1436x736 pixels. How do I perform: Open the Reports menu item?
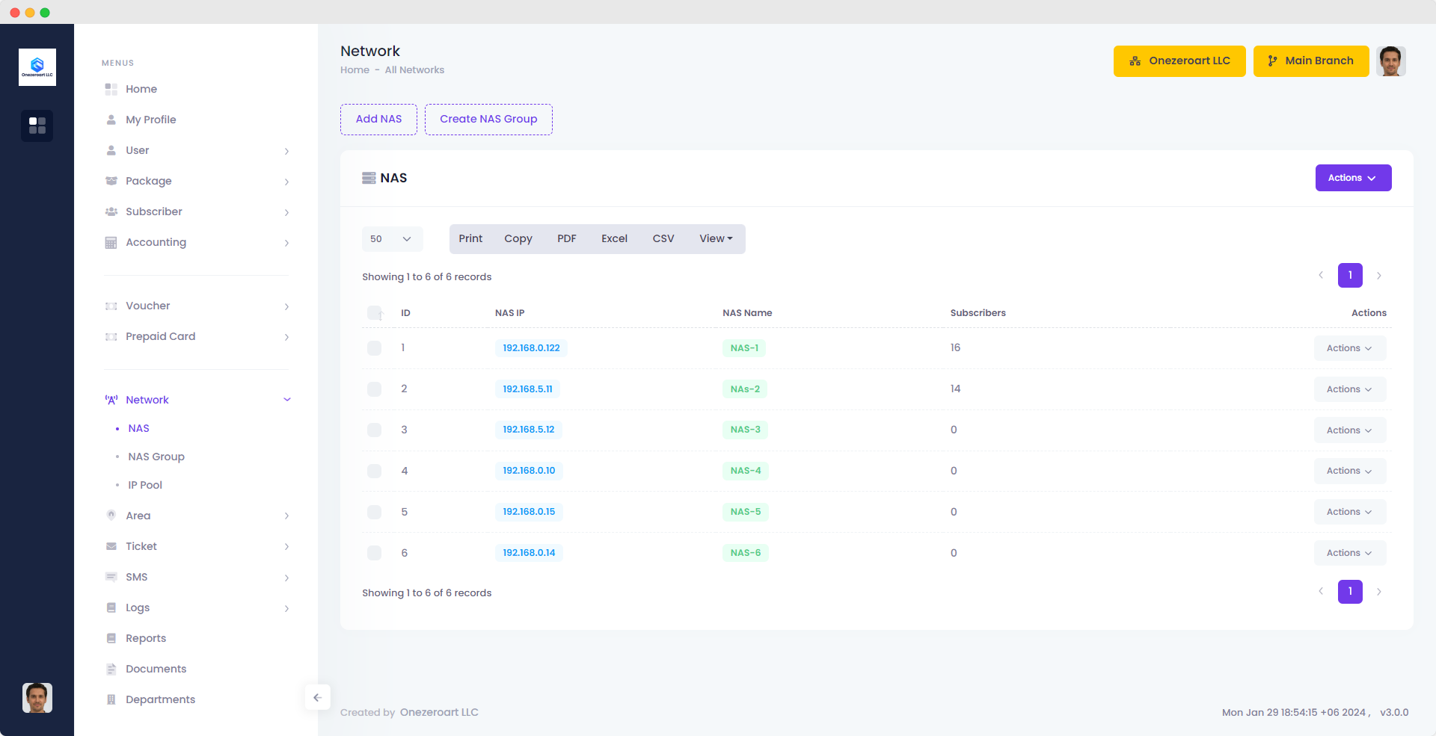(x=146, y=638)
